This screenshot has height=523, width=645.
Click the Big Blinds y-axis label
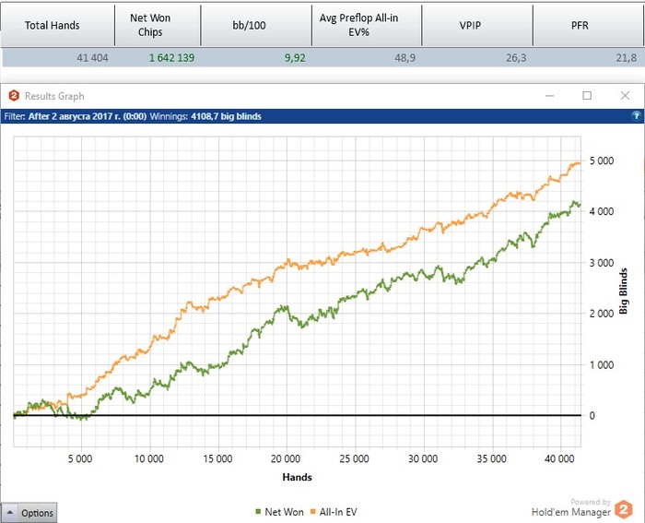tap(624, 291)
